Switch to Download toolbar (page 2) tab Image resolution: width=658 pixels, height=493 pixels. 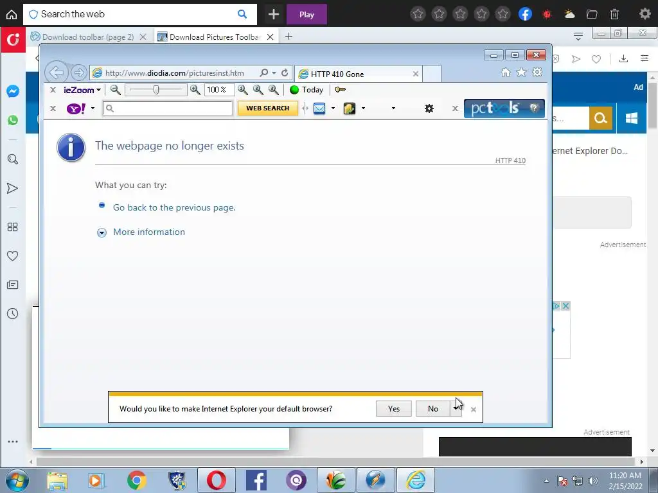[x=89, y=37]
